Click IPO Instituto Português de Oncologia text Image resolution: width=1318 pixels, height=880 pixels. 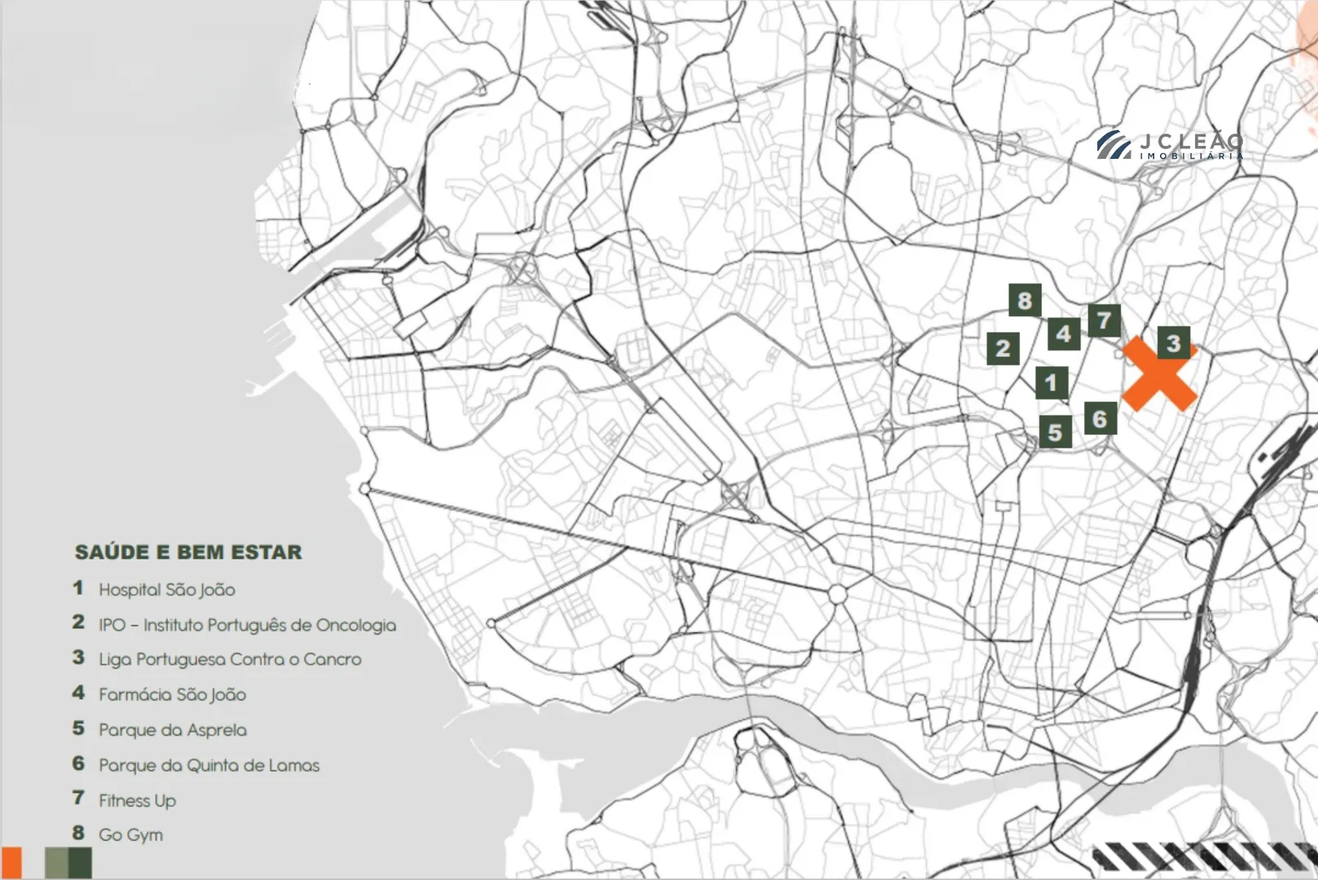247,625
